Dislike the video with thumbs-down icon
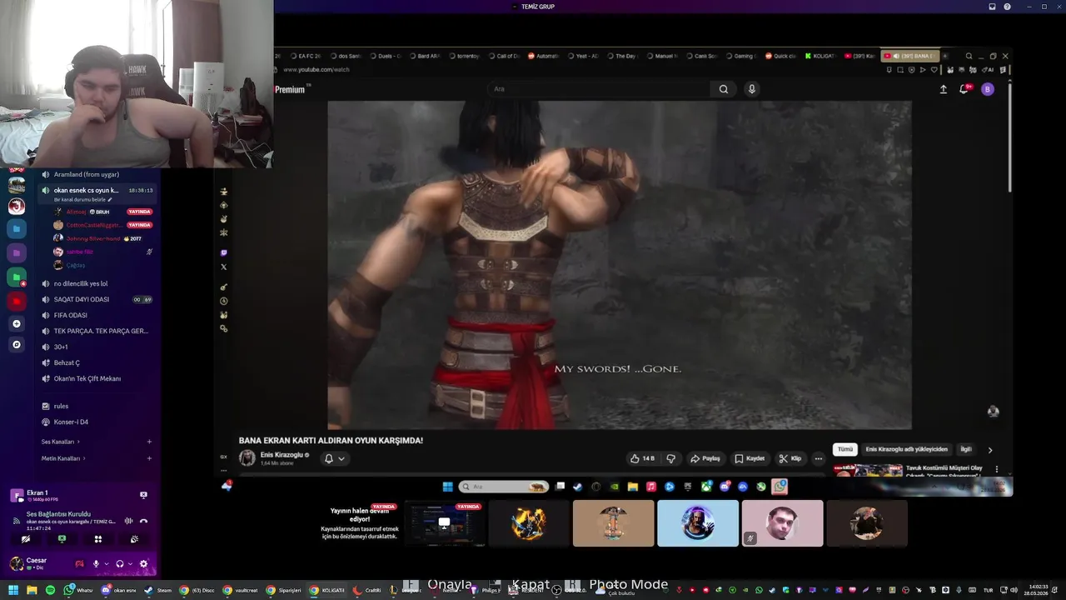The width and height of the screenshot is (1066, 600). click(671, 458)
